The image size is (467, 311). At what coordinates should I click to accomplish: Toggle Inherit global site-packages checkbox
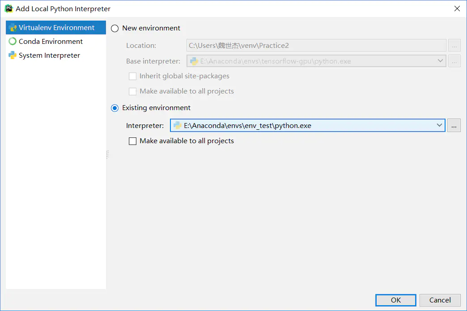click(132, 76)
